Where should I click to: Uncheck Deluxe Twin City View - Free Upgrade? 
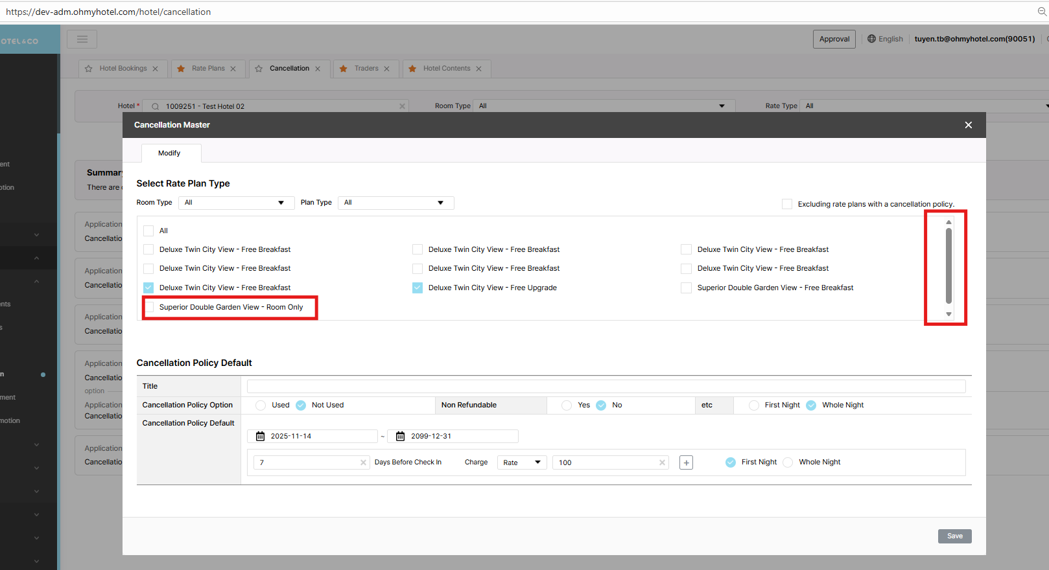tap(418, 288)
